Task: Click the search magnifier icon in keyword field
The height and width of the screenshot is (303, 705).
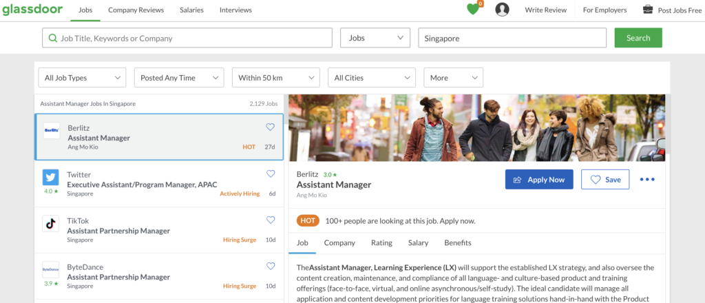Action: click(52, 38)
